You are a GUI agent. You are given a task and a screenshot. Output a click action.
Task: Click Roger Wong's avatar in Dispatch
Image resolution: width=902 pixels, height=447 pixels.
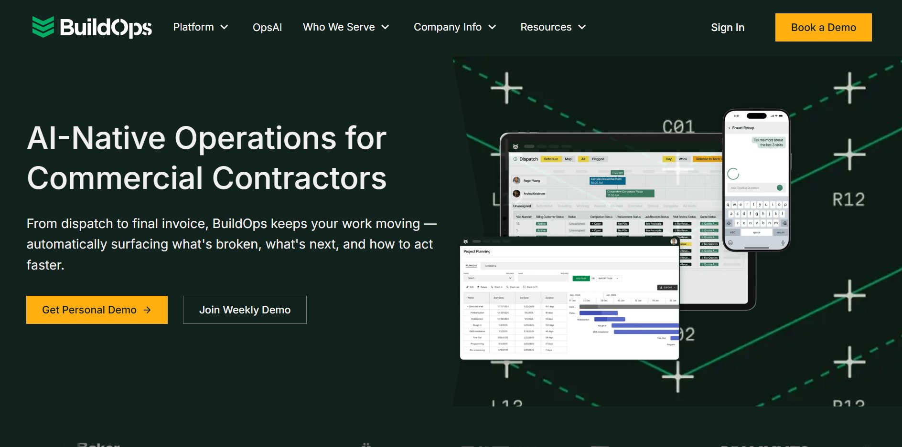click(516, 181)
